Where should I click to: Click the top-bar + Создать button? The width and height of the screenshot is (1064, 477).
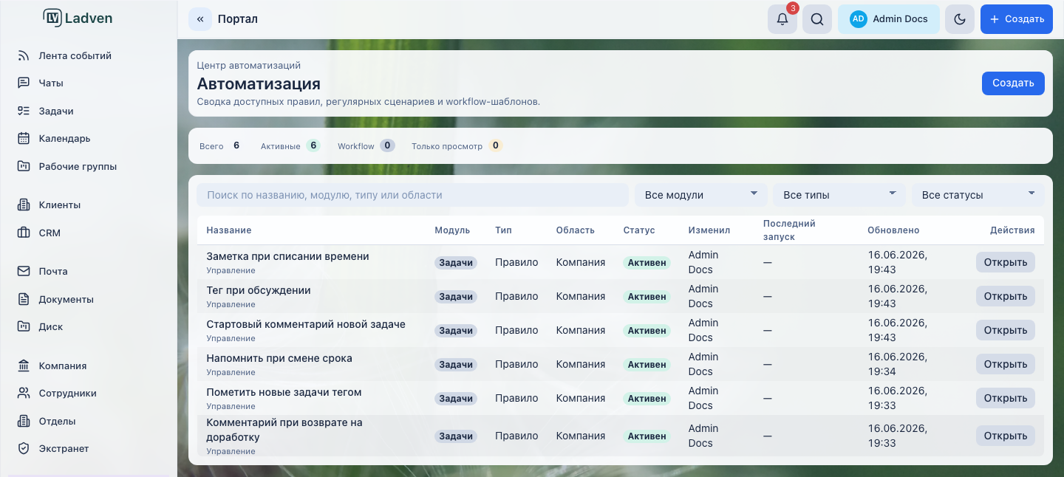pyautogui.click(x=1017, y=19)
